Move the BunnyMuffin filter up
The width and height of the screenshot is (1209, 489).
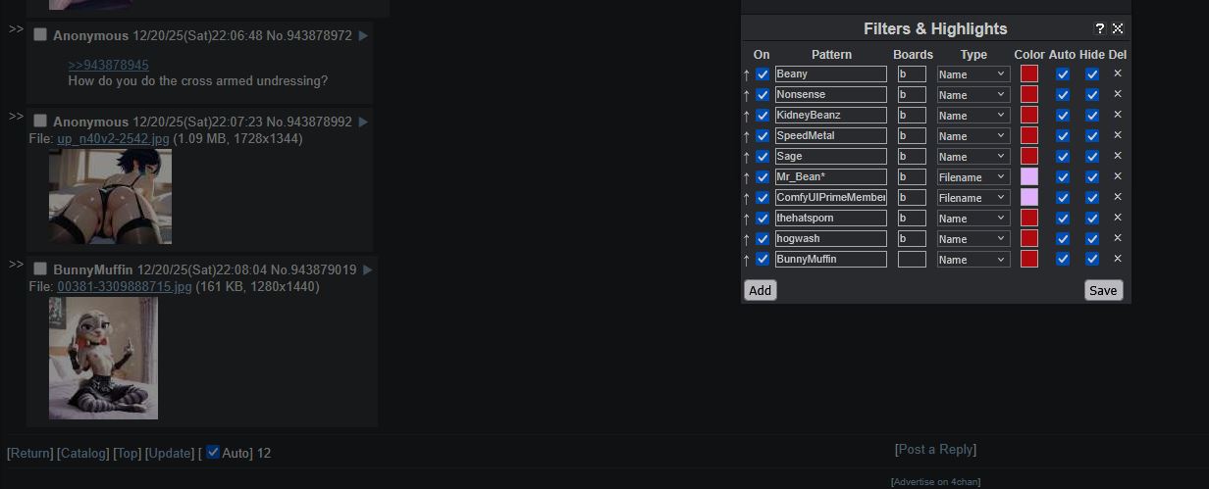coord(747,260)
